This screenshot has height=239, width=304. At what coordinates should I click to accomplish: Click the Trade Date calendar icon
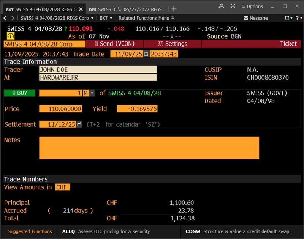point(146,54)
